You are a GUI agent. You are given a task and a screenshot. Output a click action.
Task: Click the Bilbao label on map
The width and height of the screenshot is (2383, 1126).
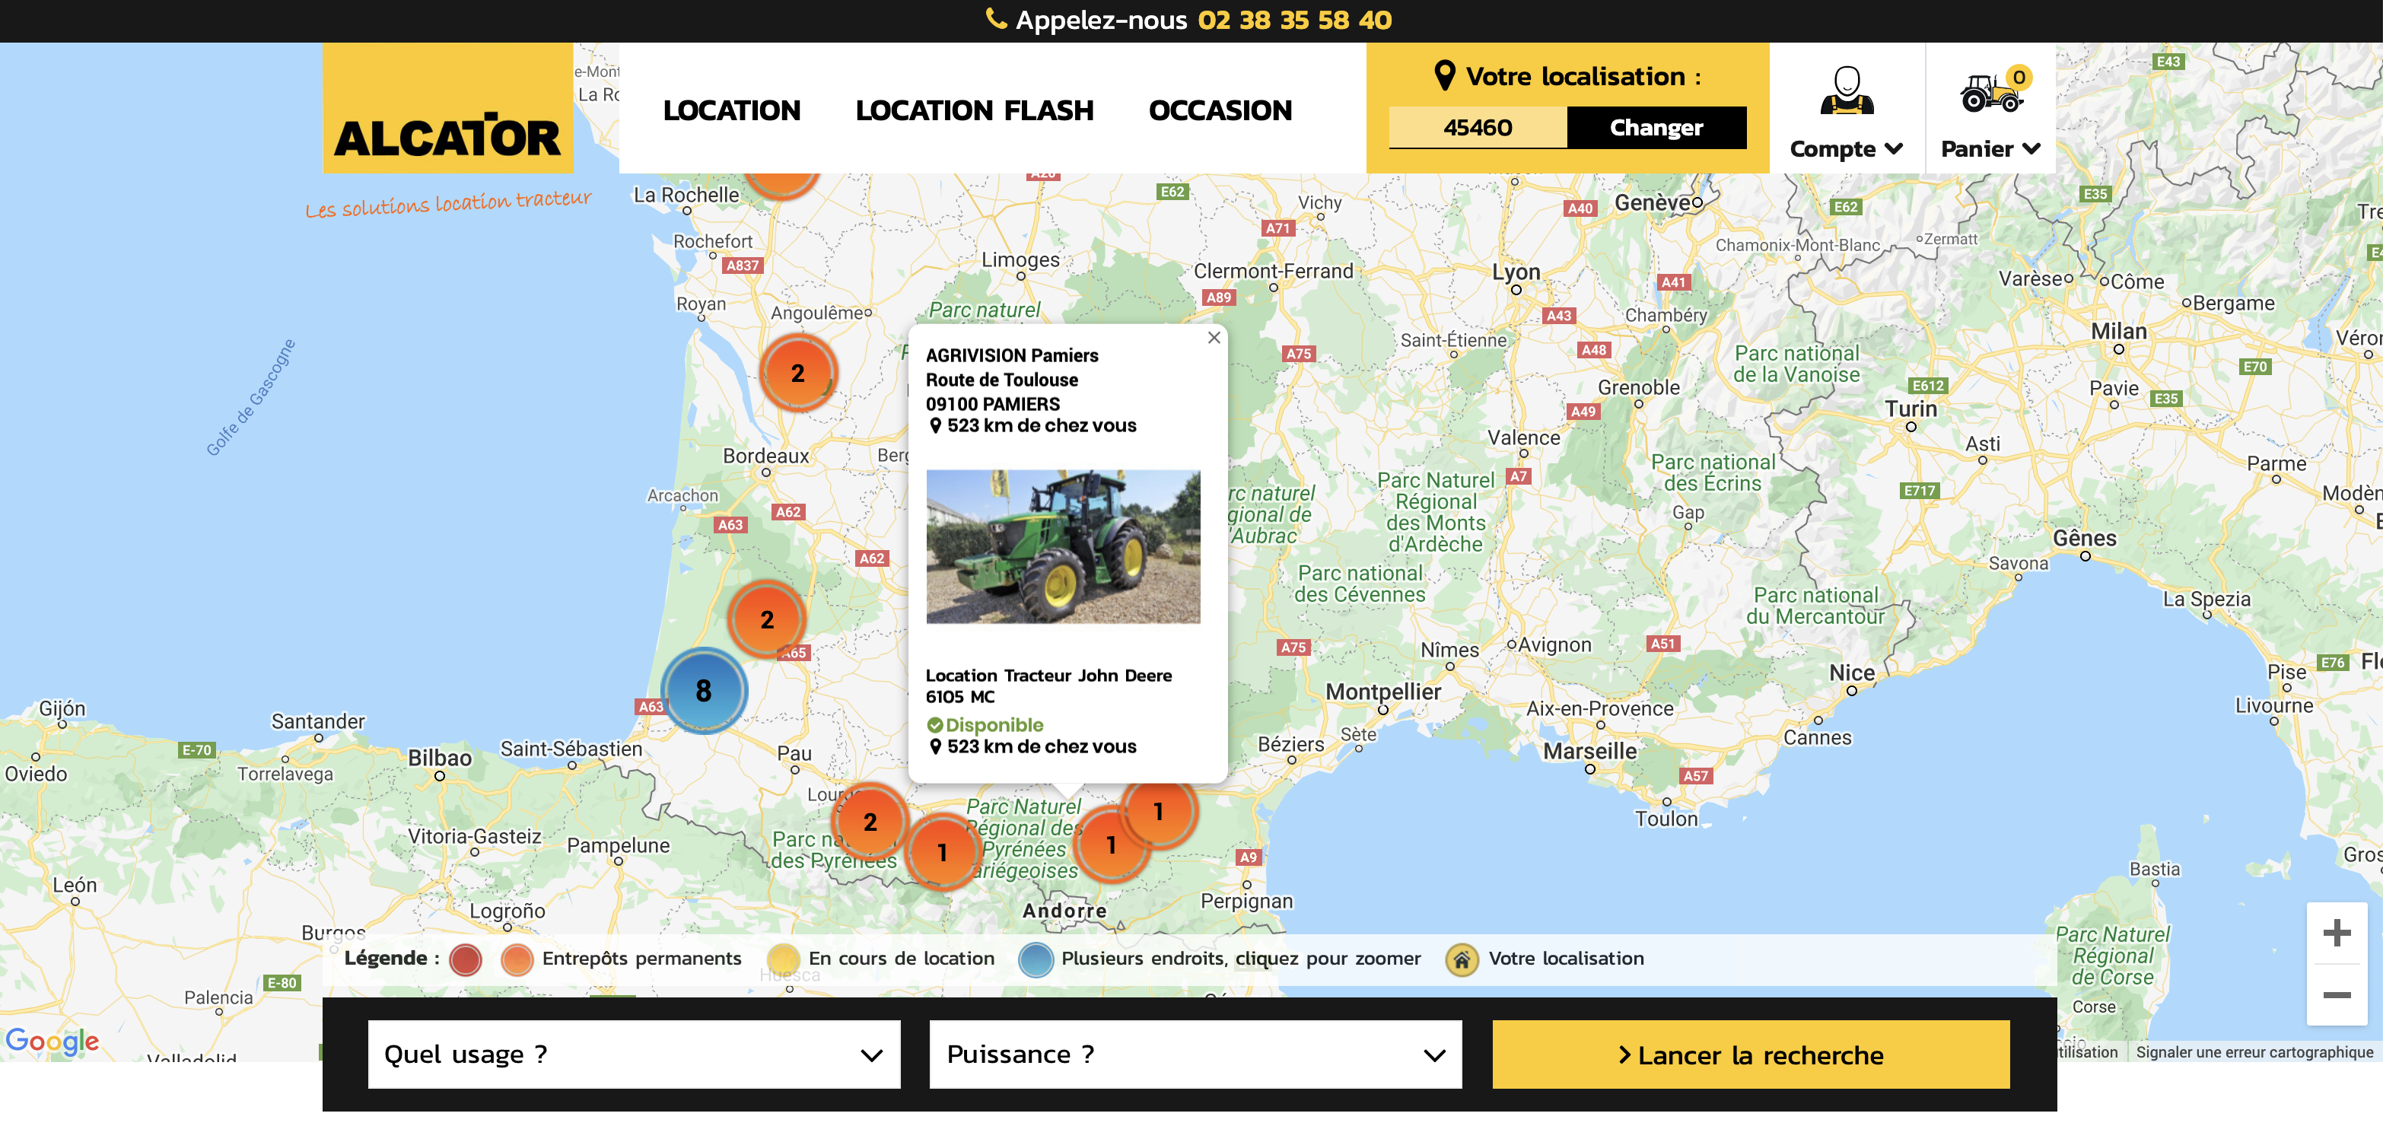click(x=440, y=758)
